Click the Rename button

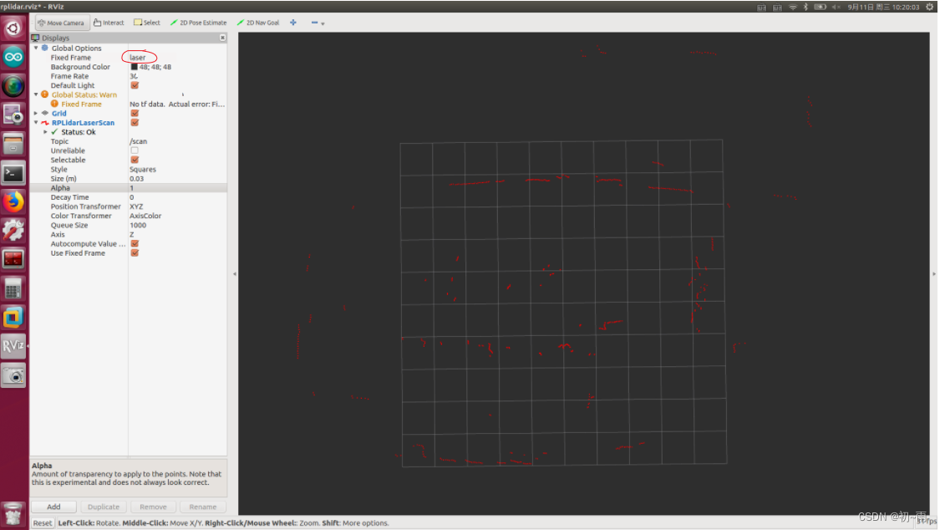pos(203,507)
